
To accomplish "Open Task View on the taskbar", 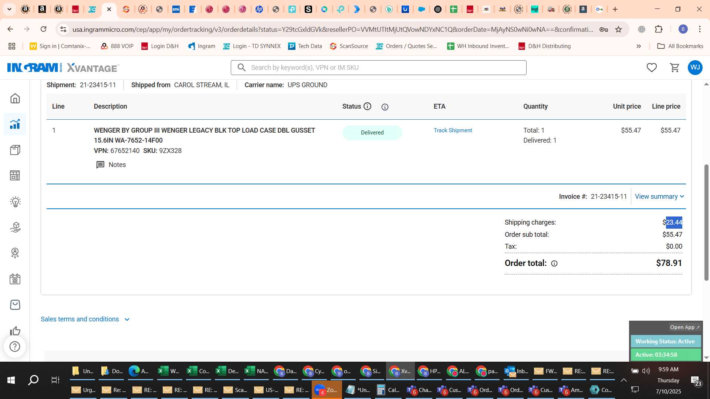I will point(55,380).
